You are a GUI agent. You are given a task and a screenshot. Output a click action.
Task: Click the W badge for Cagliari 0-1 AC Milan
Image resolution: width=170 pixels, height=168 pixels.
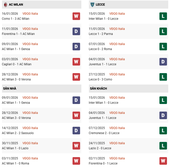click(76, 62)
